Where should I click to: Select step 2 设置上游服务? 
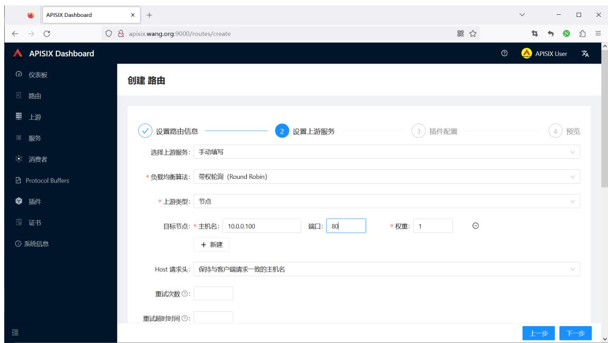pos(305,131)
